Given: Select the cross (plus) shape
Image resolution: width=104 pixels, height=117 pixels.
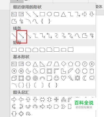Looking at the screenshot, I should 78,71.
